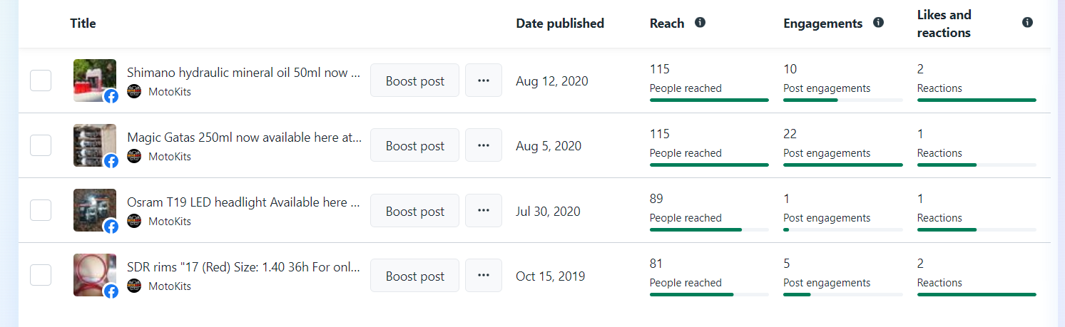This screenshot has height=327, width=1065.
Task: Click the Engagements column info icon
Action: pos(878,23)
